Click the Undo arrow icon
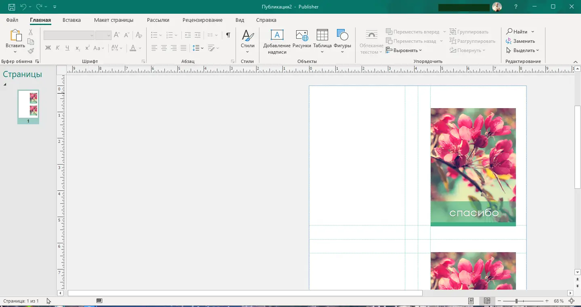 [23, 7]
